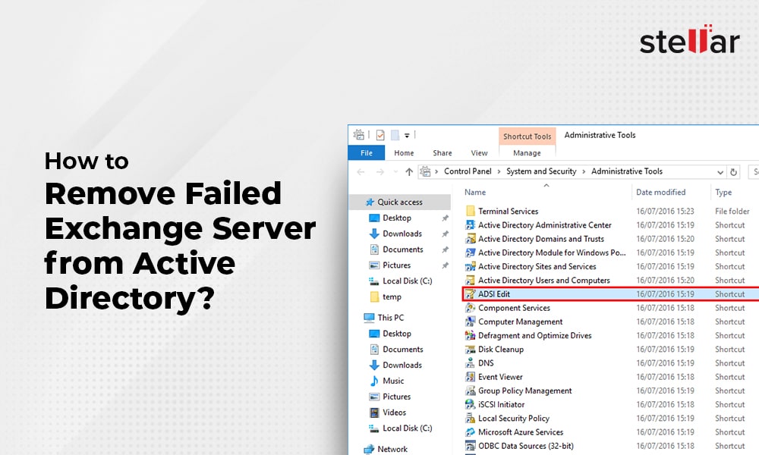The image size is (759, 455).
Task: Click the Component Services icon
Action: coord(470,308)
